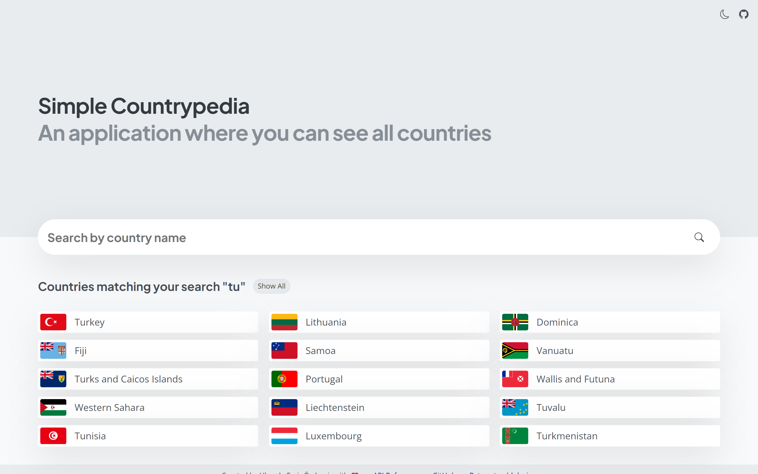The width and height of the screenshot is (758, 474).
Task: Click the Tuvalu flag icon
Action: [515, 407]
